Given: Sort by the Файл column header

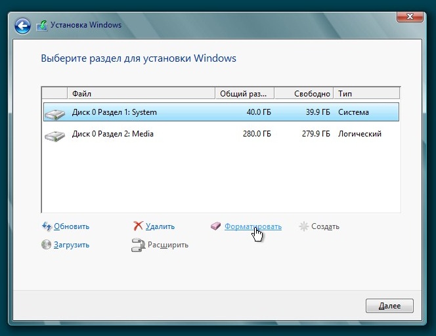Looking at the screenshot, I should (141, 93).
